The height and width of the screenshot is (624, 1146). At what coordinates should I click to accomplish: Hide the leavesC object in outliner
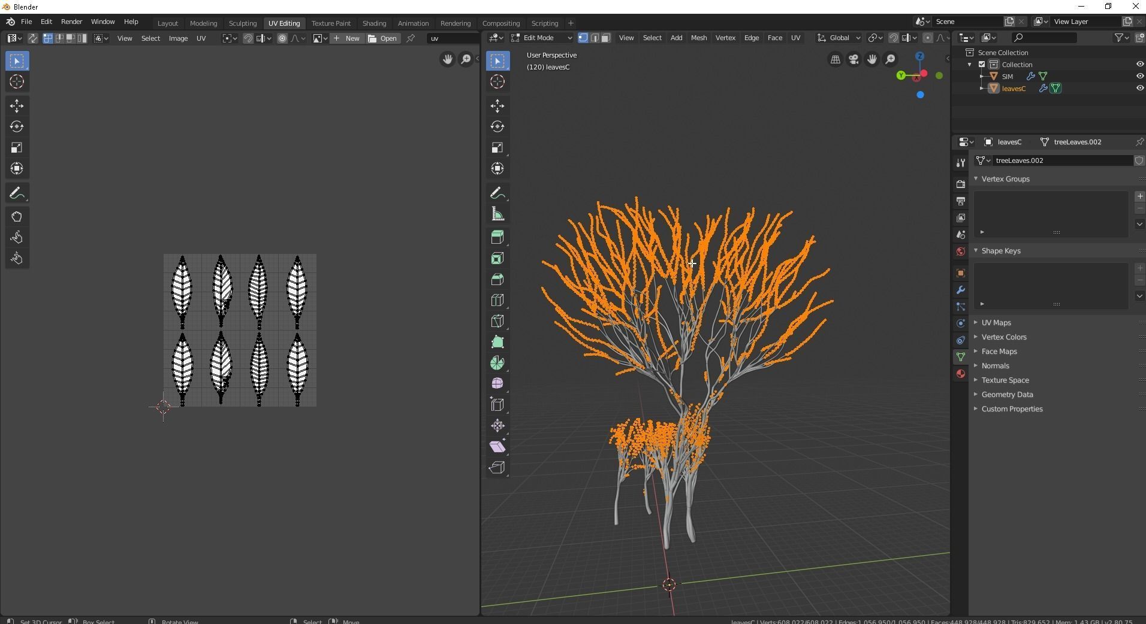point(1139,88)
